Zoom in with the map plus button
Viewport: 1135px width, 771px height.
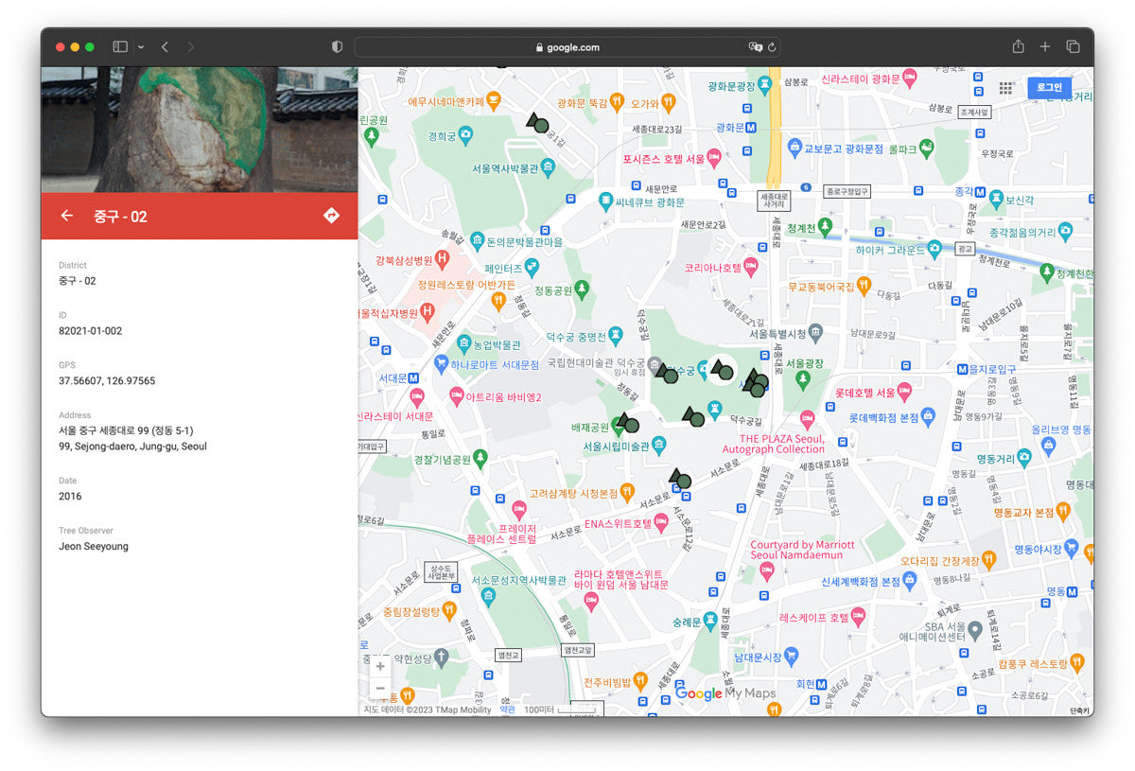(379, 666)
